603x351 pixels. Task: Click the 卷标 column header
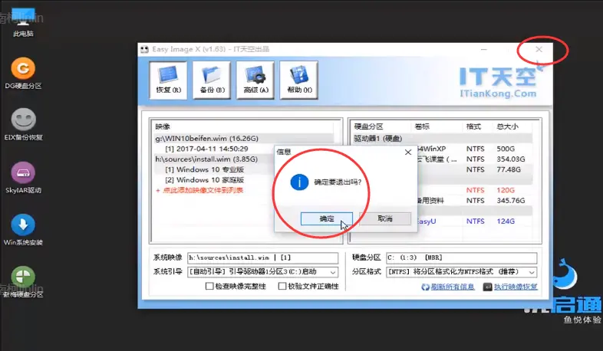pos(422,126)
